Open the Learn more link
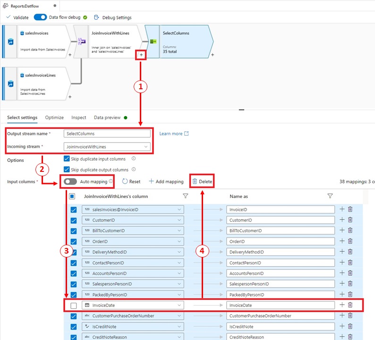This screenshot has width=375, height=340. (174, 134)
